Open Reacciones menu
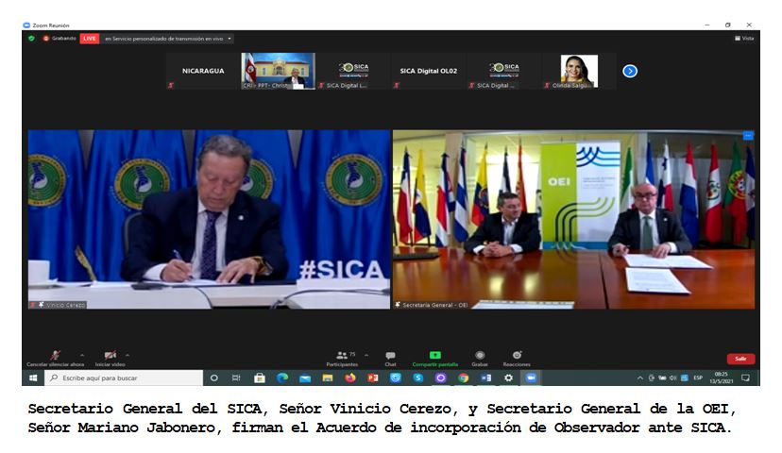The height and width of the screenshot is (453, 782). coord(517,359)
